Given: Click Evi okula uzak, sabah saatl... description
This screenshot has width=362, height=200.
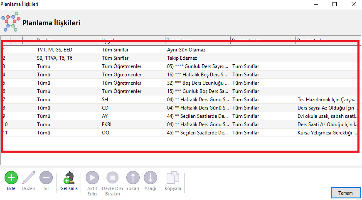Looking at the screenshot, I should tap(328, 116).
